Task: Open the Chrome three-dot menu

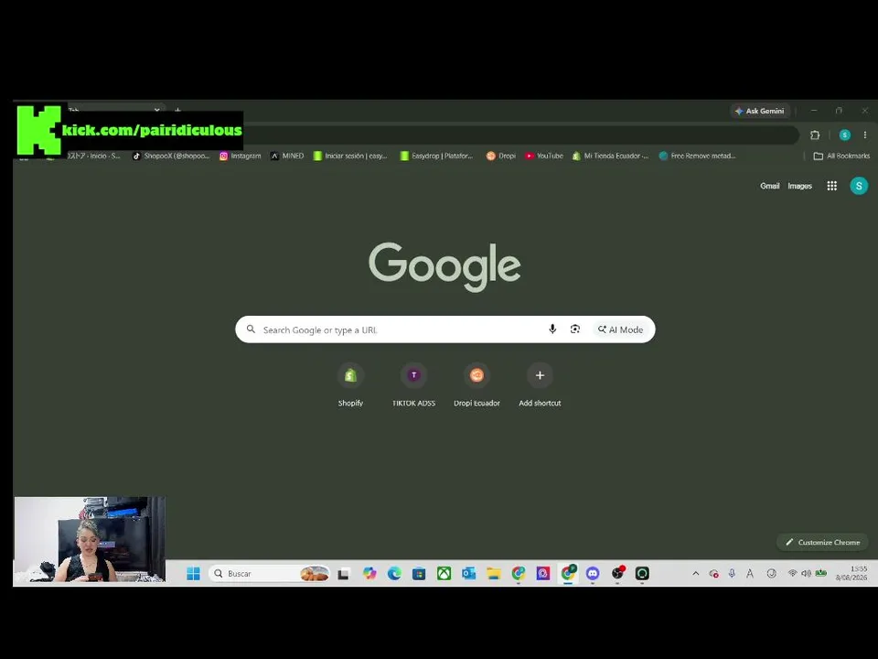Action: (864, 135)
